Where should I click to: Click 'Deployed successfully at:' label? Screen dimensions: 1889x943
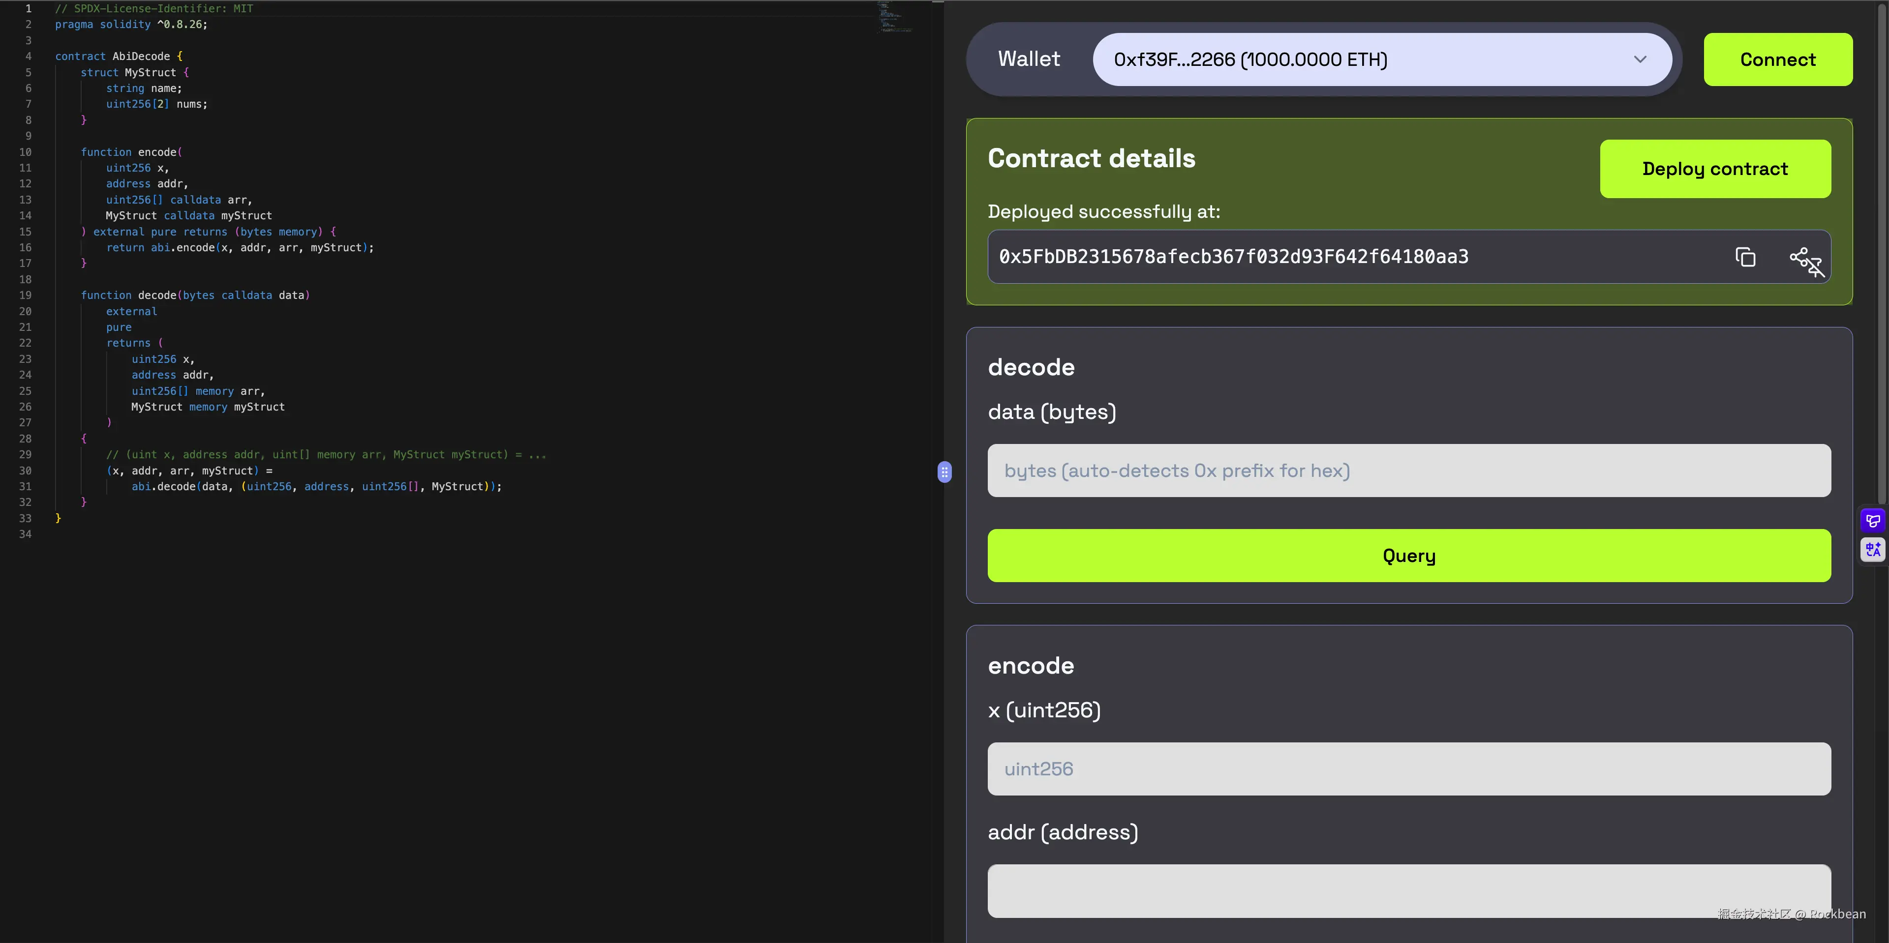coord(1103,212)
